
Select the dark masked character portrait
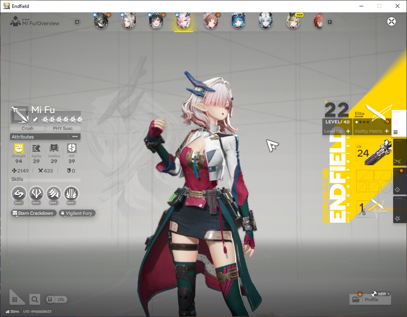[x=102, y=21]
